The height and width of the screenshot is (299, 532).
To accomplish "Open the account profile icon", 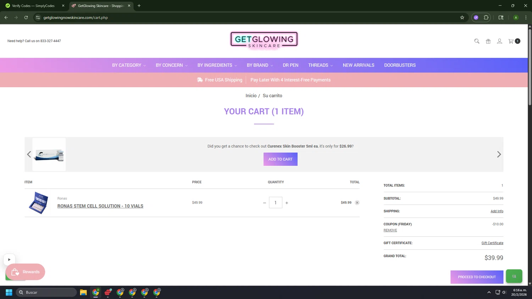I will pos(499,41).
